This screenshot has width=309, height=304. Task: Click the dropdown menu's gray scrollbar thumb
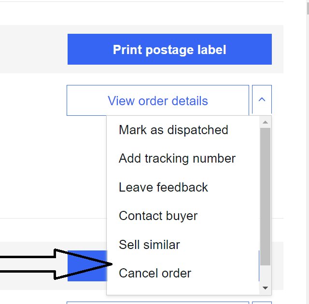(x=265, y=193)
